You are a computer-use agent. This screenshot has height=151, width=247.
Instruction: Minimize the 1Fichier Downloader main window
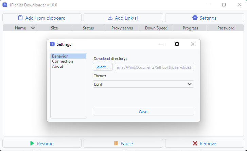click(209, 5)
